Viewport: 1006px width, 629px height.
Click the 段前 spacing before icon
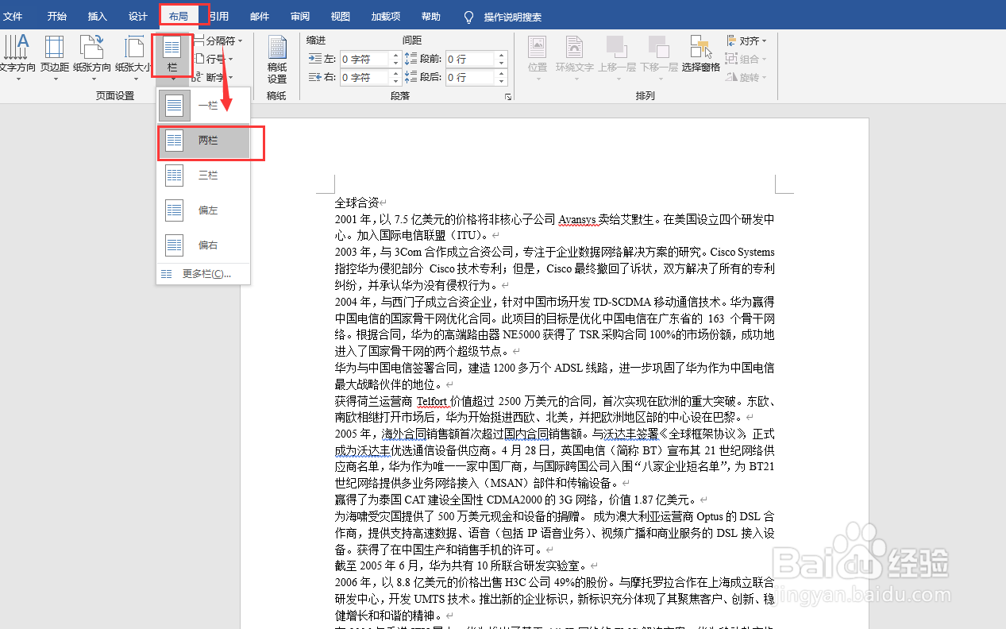(410, 59)
